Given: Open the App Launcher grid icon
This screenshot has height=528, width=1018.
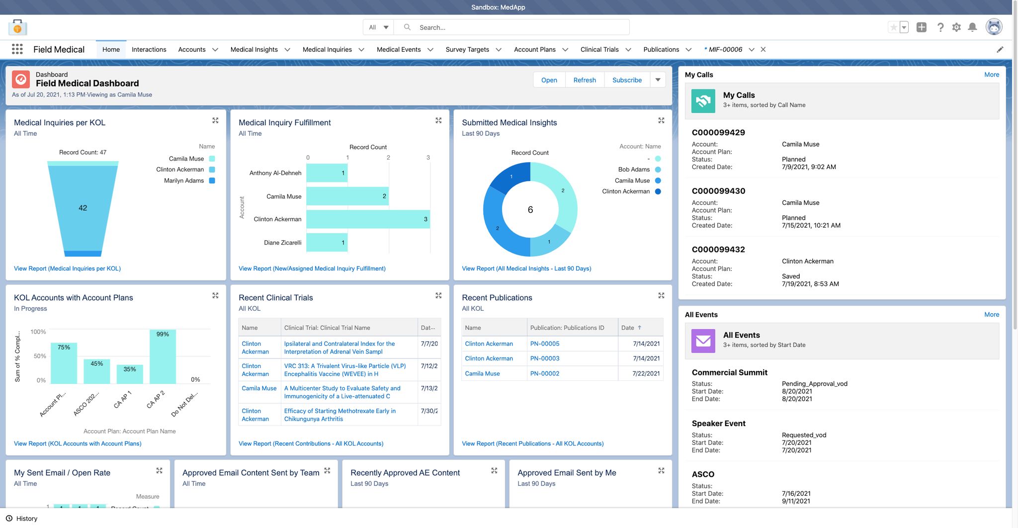Looking at the screenshot, I should 17,49.
